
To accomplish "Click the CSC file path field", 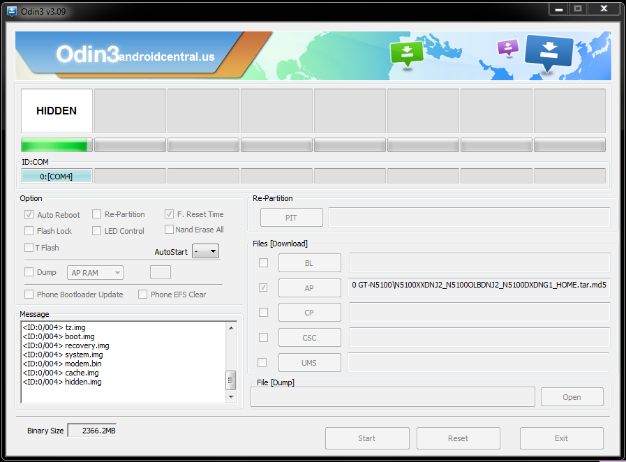I will [479, 337].
